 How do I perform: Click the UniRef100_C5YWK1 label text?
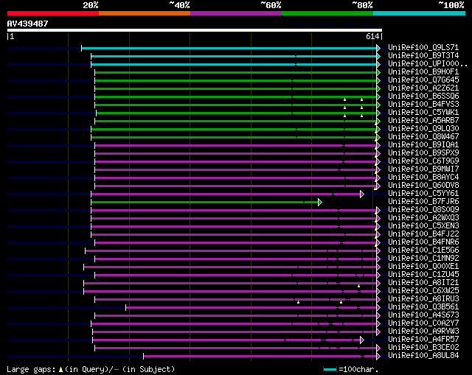[423, 113]
